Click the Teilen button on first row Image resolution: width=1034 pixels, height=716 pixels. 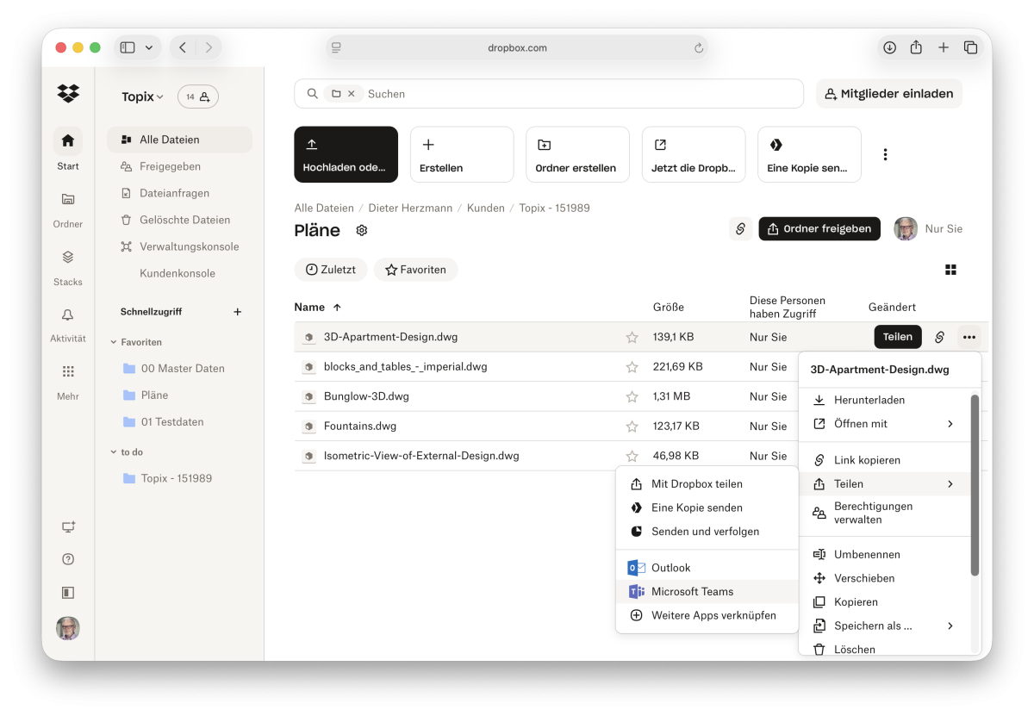click(x=898, y=337)
